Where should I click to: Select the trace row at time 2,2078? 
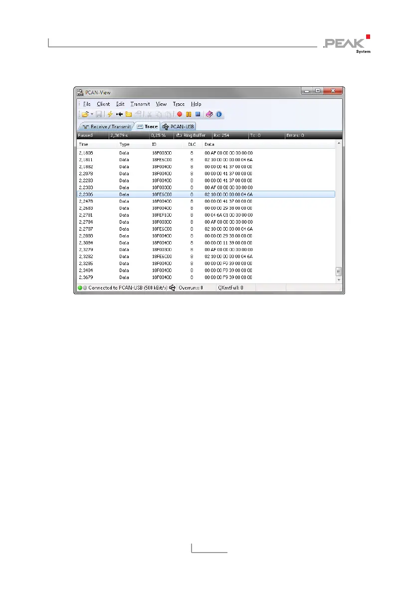click(x=206, y=174)
